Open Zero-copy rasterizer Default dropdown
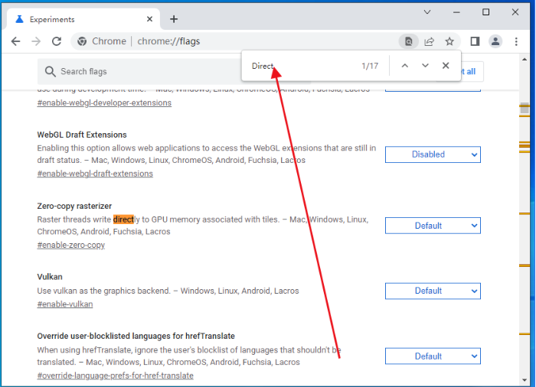The image size is (536, 387). click(433, 226)
